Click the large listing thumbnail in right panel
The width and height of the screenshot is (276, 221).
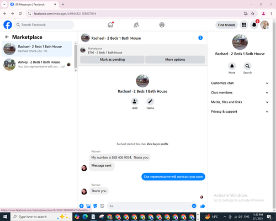(240, 42)
